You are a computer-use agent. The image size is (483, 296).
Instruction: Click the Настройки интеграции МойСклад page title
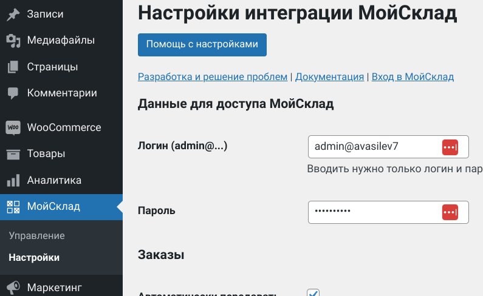pos(297,13)
